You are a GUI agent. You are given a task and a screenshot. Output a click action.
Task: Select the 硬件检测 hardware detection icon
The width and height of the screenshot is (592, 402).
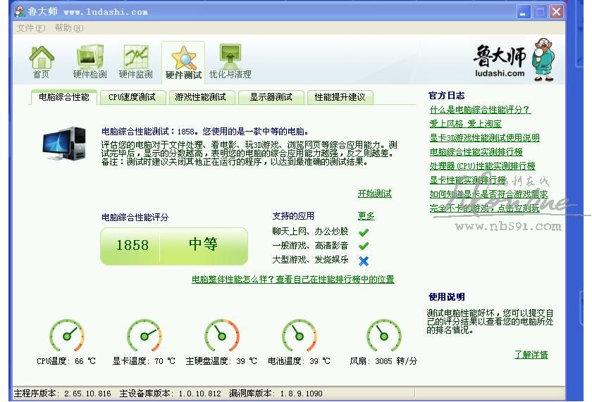pos(90,61)
